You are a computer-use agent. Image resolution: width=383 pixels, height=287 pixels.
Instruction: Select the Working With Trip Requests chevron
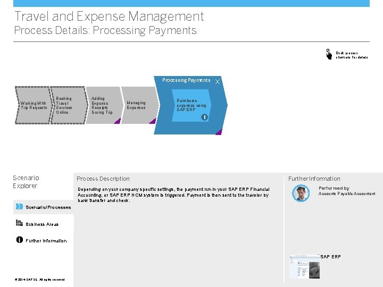(x=34, y=105)
